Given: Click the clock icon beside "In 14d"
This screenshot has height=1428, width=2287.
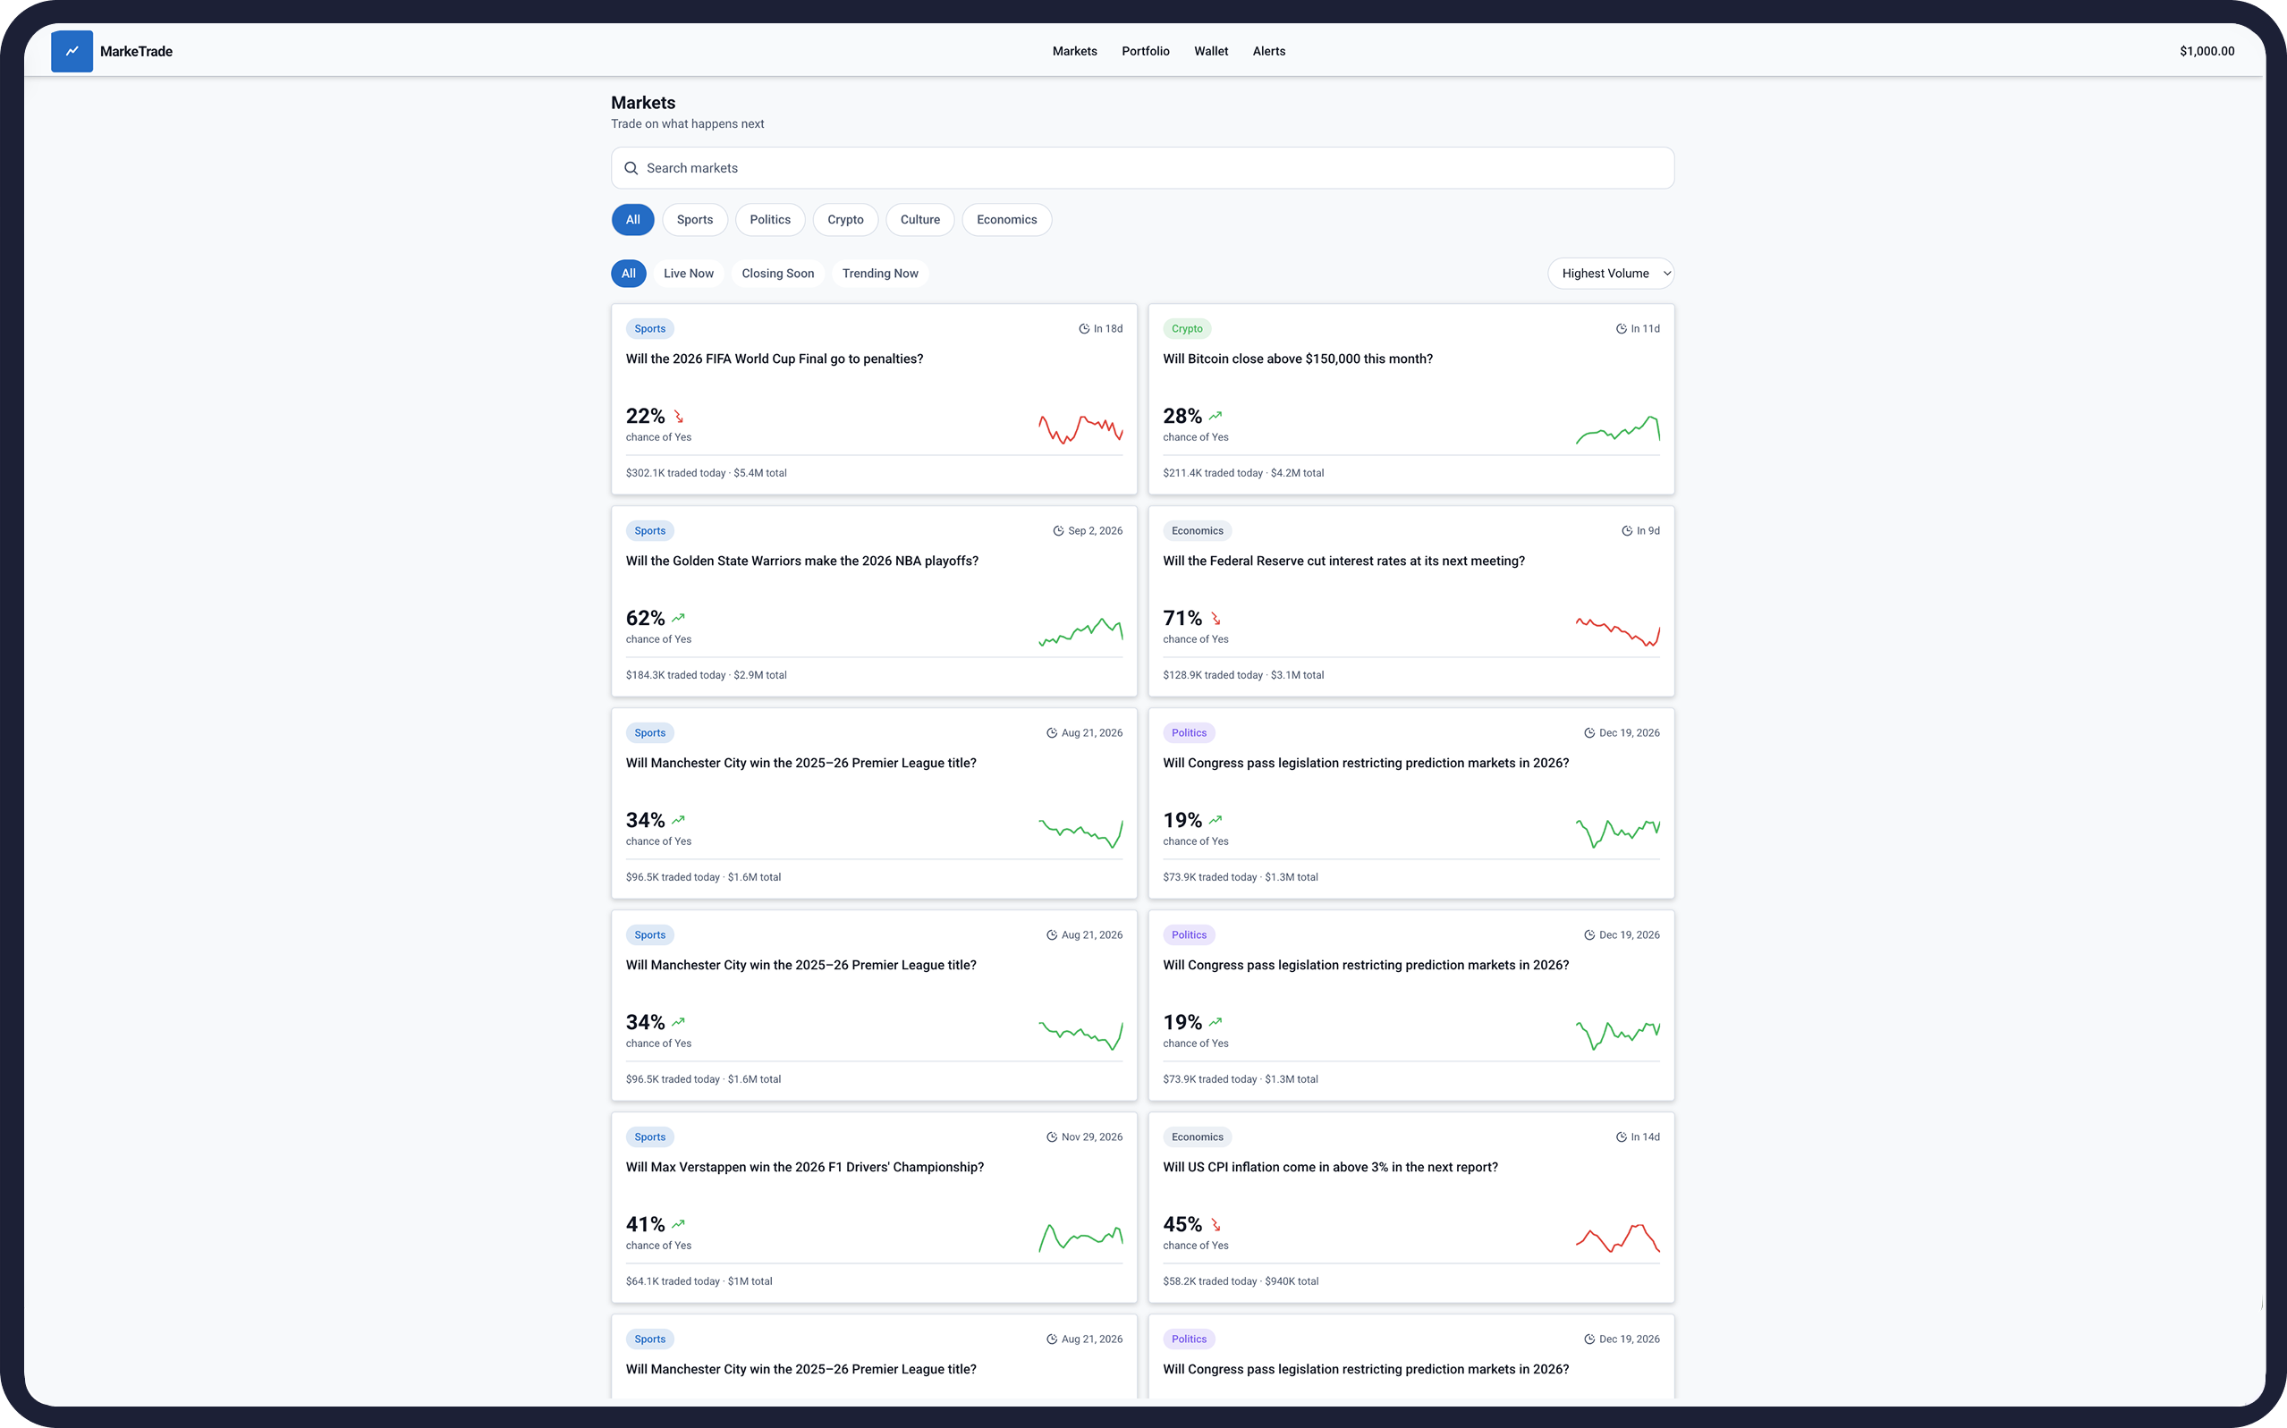Looking at the screenshot, I should pos(1621,1137).
